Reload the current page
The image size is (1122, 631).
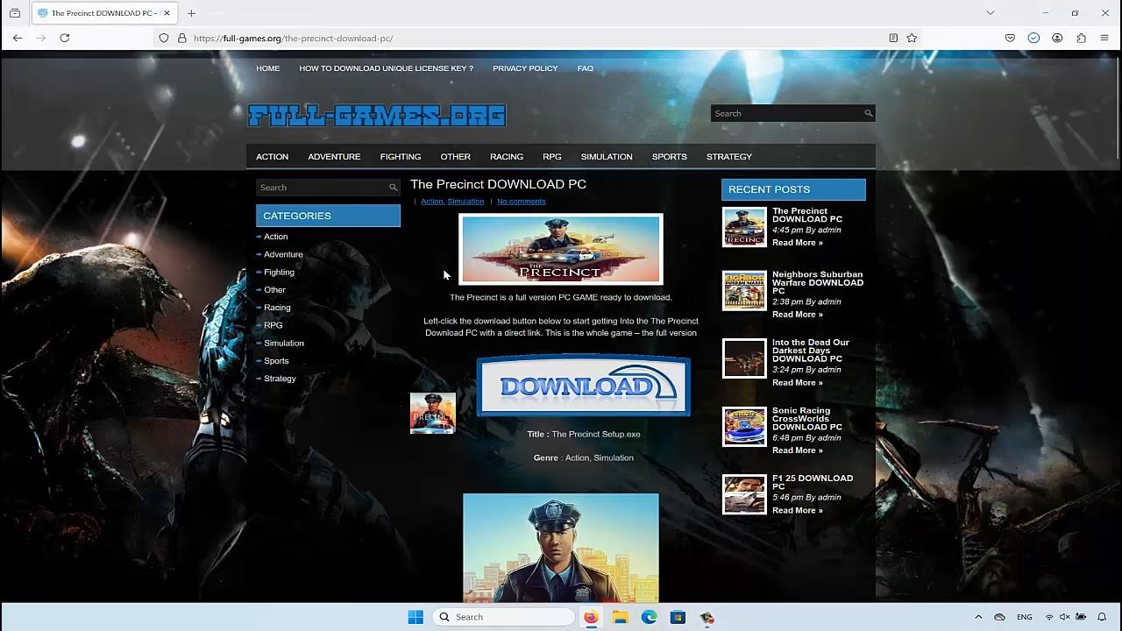[65, 38]
